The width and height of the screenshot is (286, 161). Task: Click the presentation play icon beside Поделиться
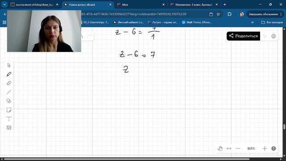[x=265, y=36]
